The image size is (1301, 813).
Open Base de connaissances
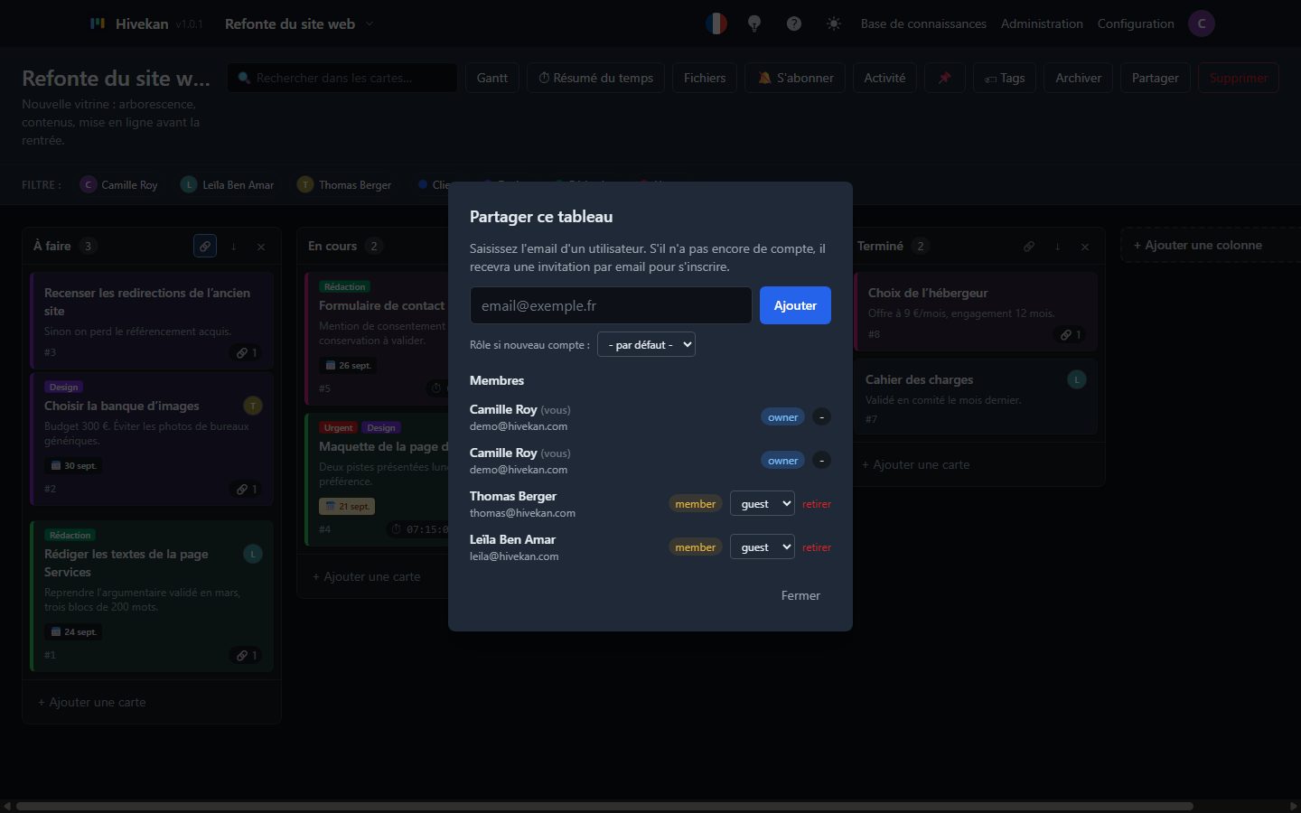(923, 23)
